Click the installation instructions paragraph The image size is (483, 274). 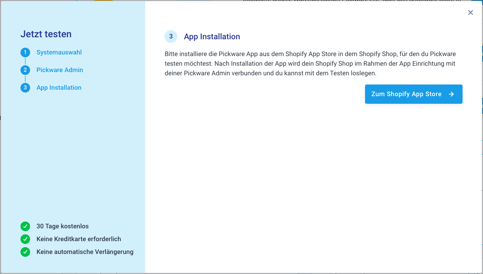310,64
